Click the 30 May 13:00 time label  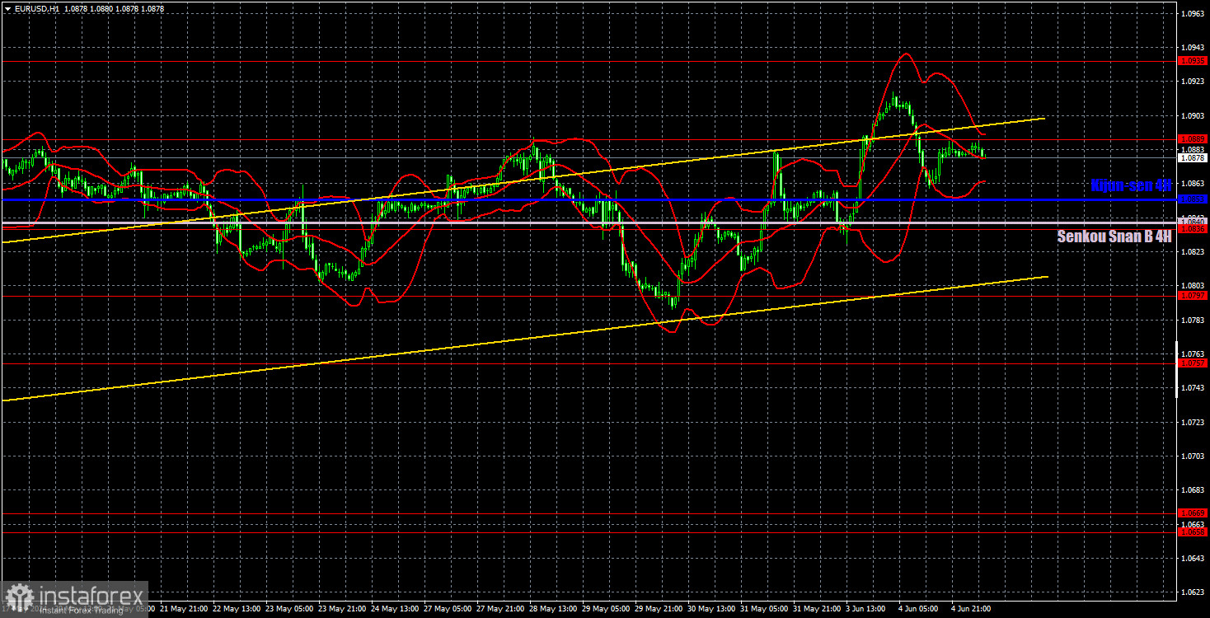pos(711,609)
